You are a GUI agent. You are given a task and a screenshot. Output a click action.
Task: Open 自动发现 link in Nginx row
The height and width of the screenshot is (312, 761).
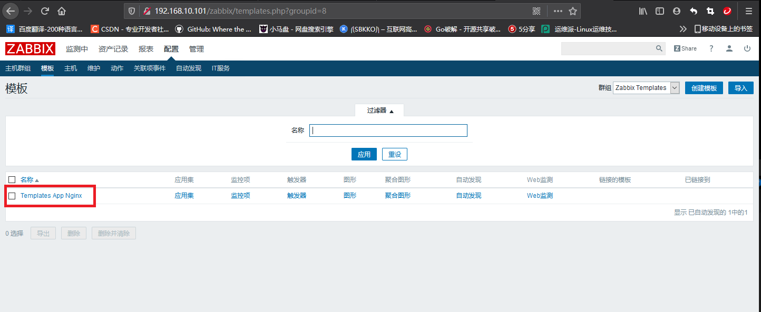[469, 196]
